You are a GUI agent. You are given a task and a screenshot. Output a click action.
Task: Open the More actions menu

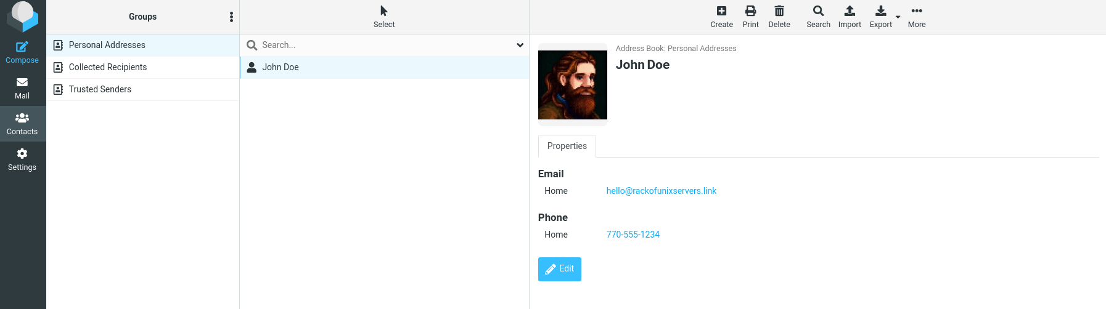coord(916,17)
